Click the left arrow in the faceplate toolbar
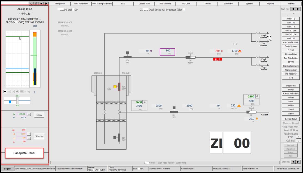 click(x=41, y=4)
